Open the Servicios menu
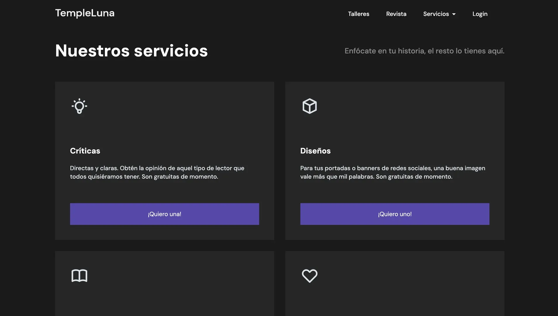 click(436, 14)
